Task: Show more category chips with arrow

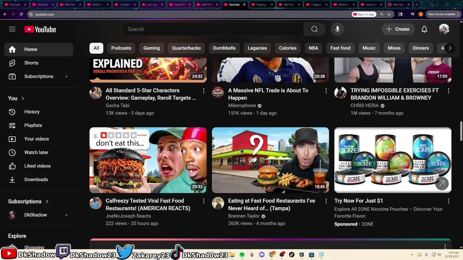Action: (450, 48)
